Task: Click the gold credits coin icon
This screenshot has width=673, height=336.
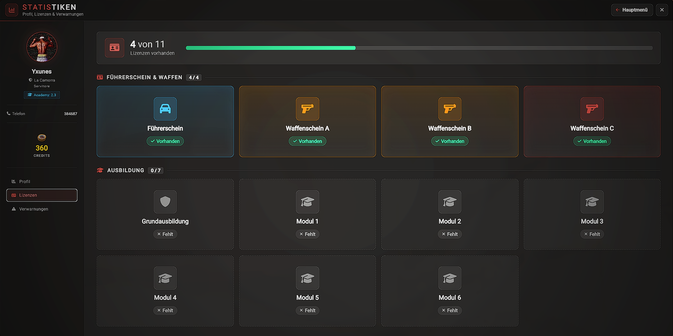Action: [42, 138]
